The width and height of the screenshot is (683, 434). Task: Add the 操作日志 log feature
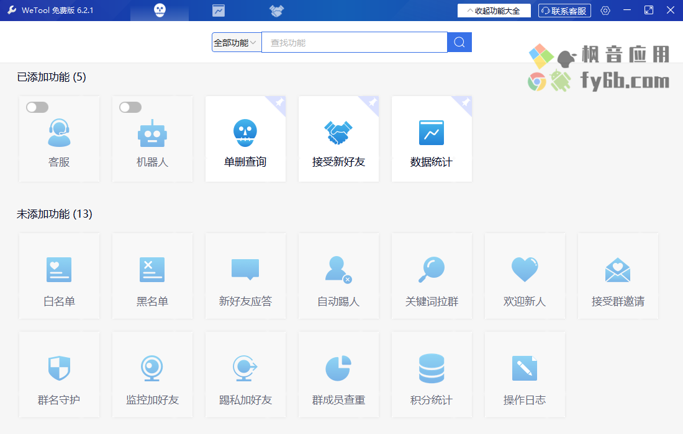[x=525, y=374]
